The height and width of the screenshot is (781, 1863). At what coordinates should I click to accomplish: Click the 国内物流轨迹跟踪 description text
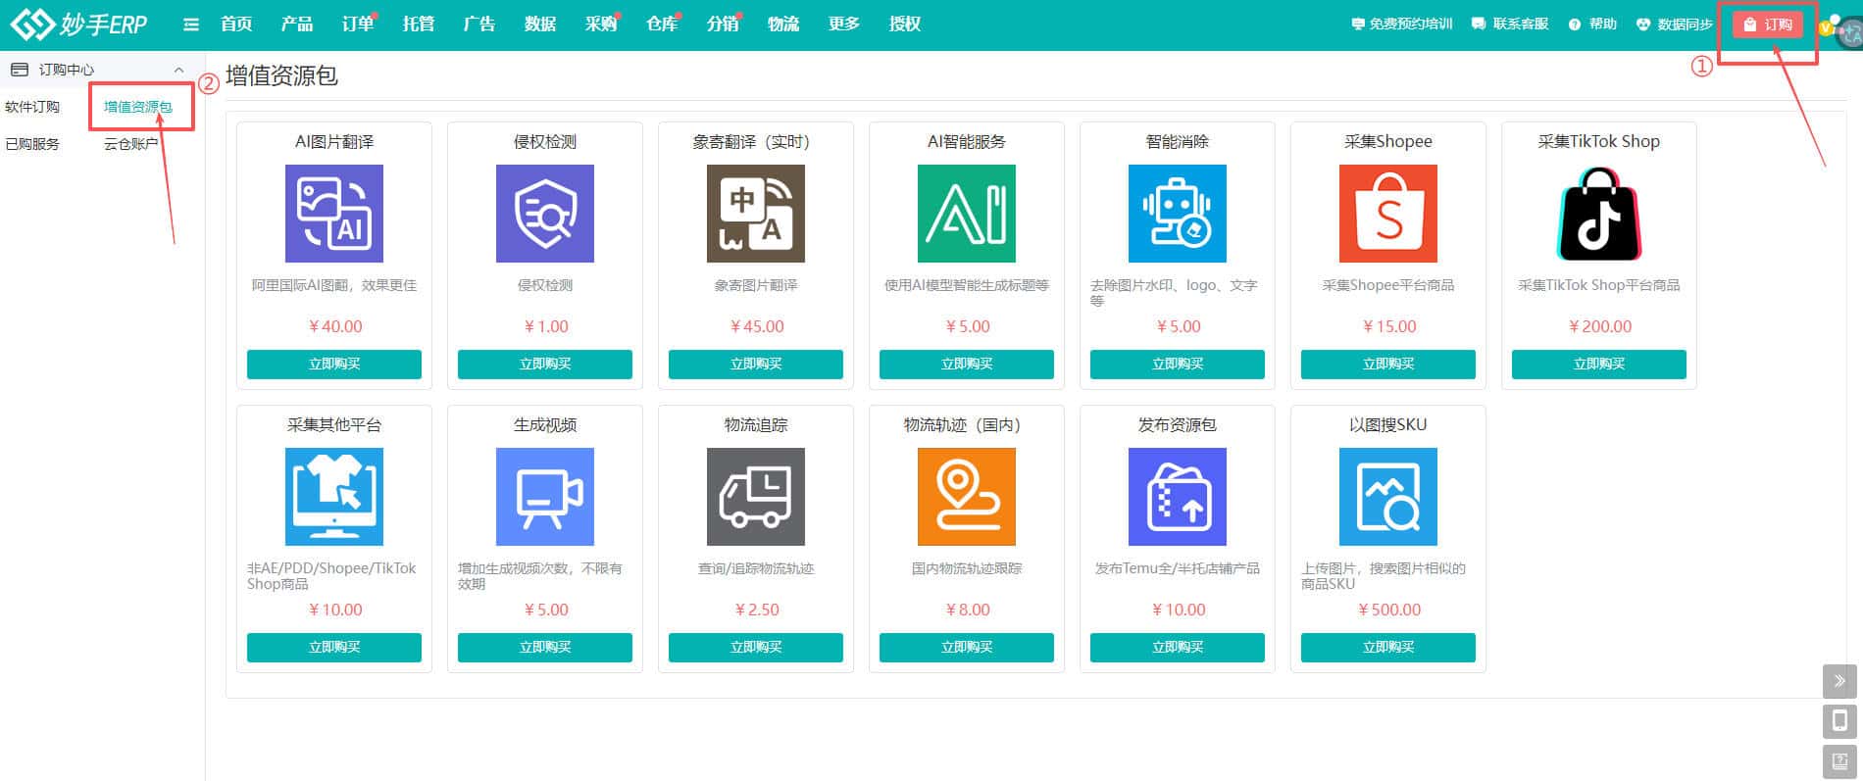[x=967, y=568]
